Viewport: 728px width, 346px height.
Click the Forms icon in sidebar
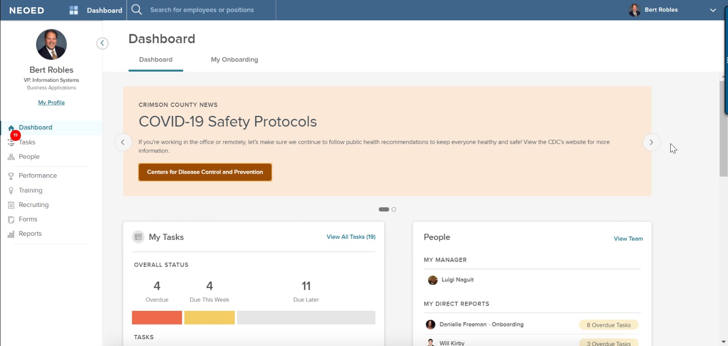[x=11, y=220]
